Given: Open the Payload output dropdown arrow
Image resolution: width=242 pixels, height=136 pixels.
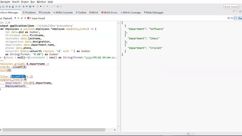Looking at the screenshot, I should click(15, 18).
